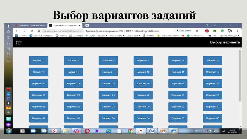This screenshot has width=247, height=139.
Task: Open Вариант 21
Action: point(108,95)
